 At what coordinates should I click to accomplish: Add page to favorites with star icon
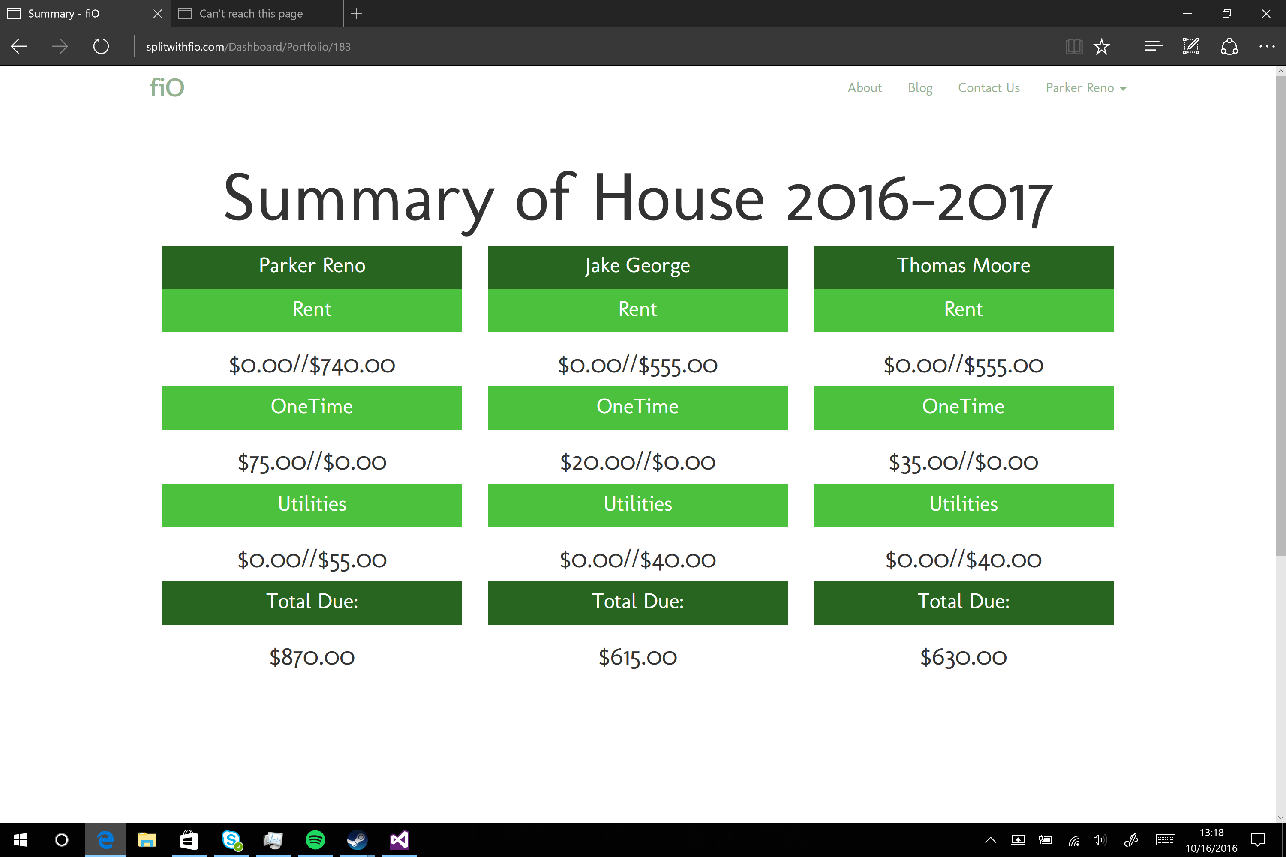click(x=1101, y=46)
